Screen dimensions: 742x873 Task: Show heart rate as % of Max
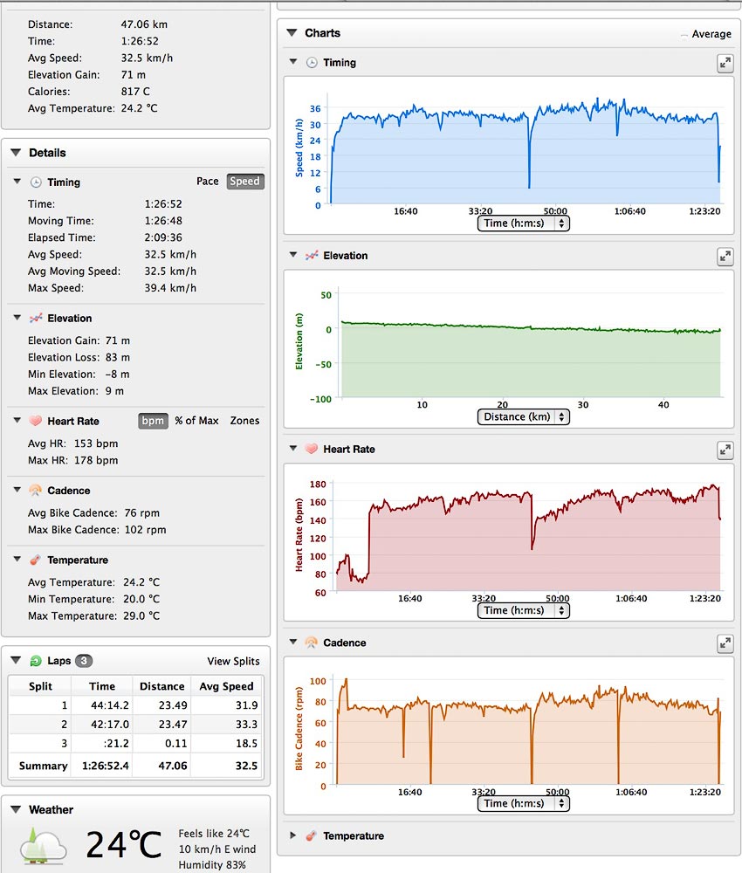(196, 421)
